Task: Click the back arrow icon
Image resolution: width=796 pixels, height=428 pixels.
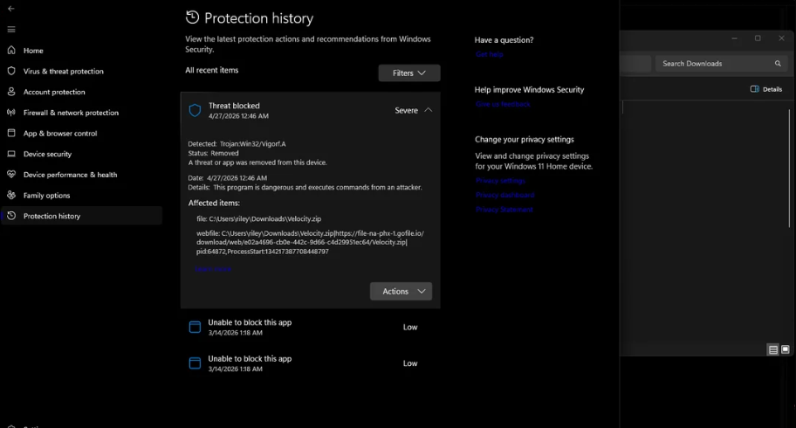Action: click(x=11, y=9)
